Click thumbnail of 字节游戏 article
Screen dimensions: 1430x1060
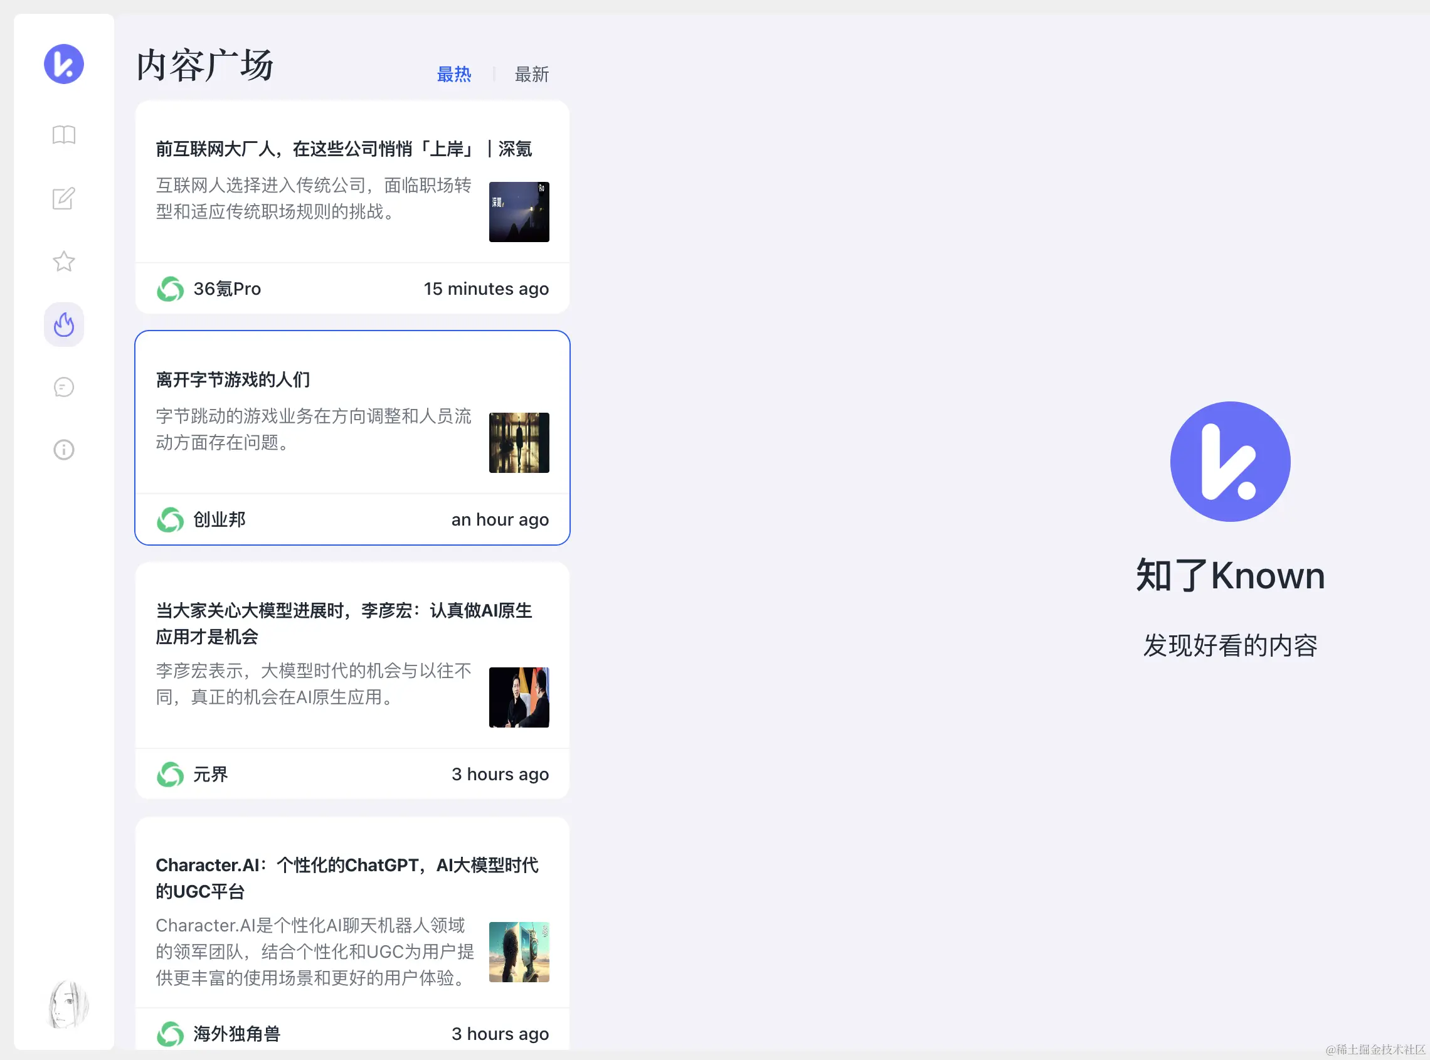(x=519, y=443)
